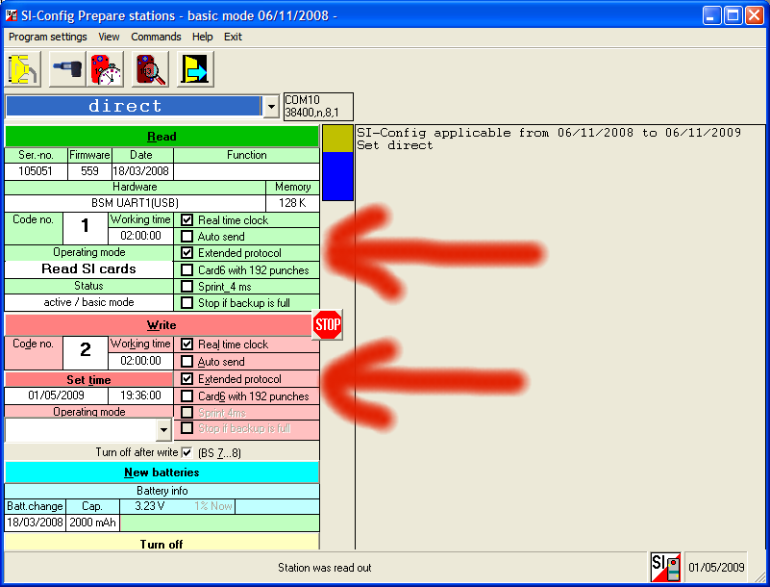This screenshot has height=587, width=770.
Task: Click the battery voltage 3.23 V
Action: click(x=150, y=506)
